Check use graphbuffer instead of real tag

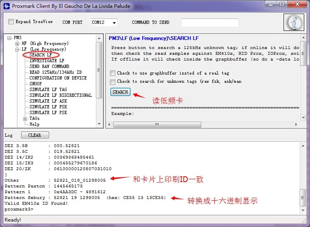112,73
